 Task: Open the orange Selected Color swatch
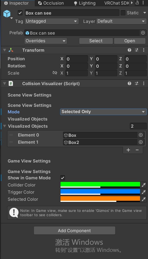tap(100, 199)
